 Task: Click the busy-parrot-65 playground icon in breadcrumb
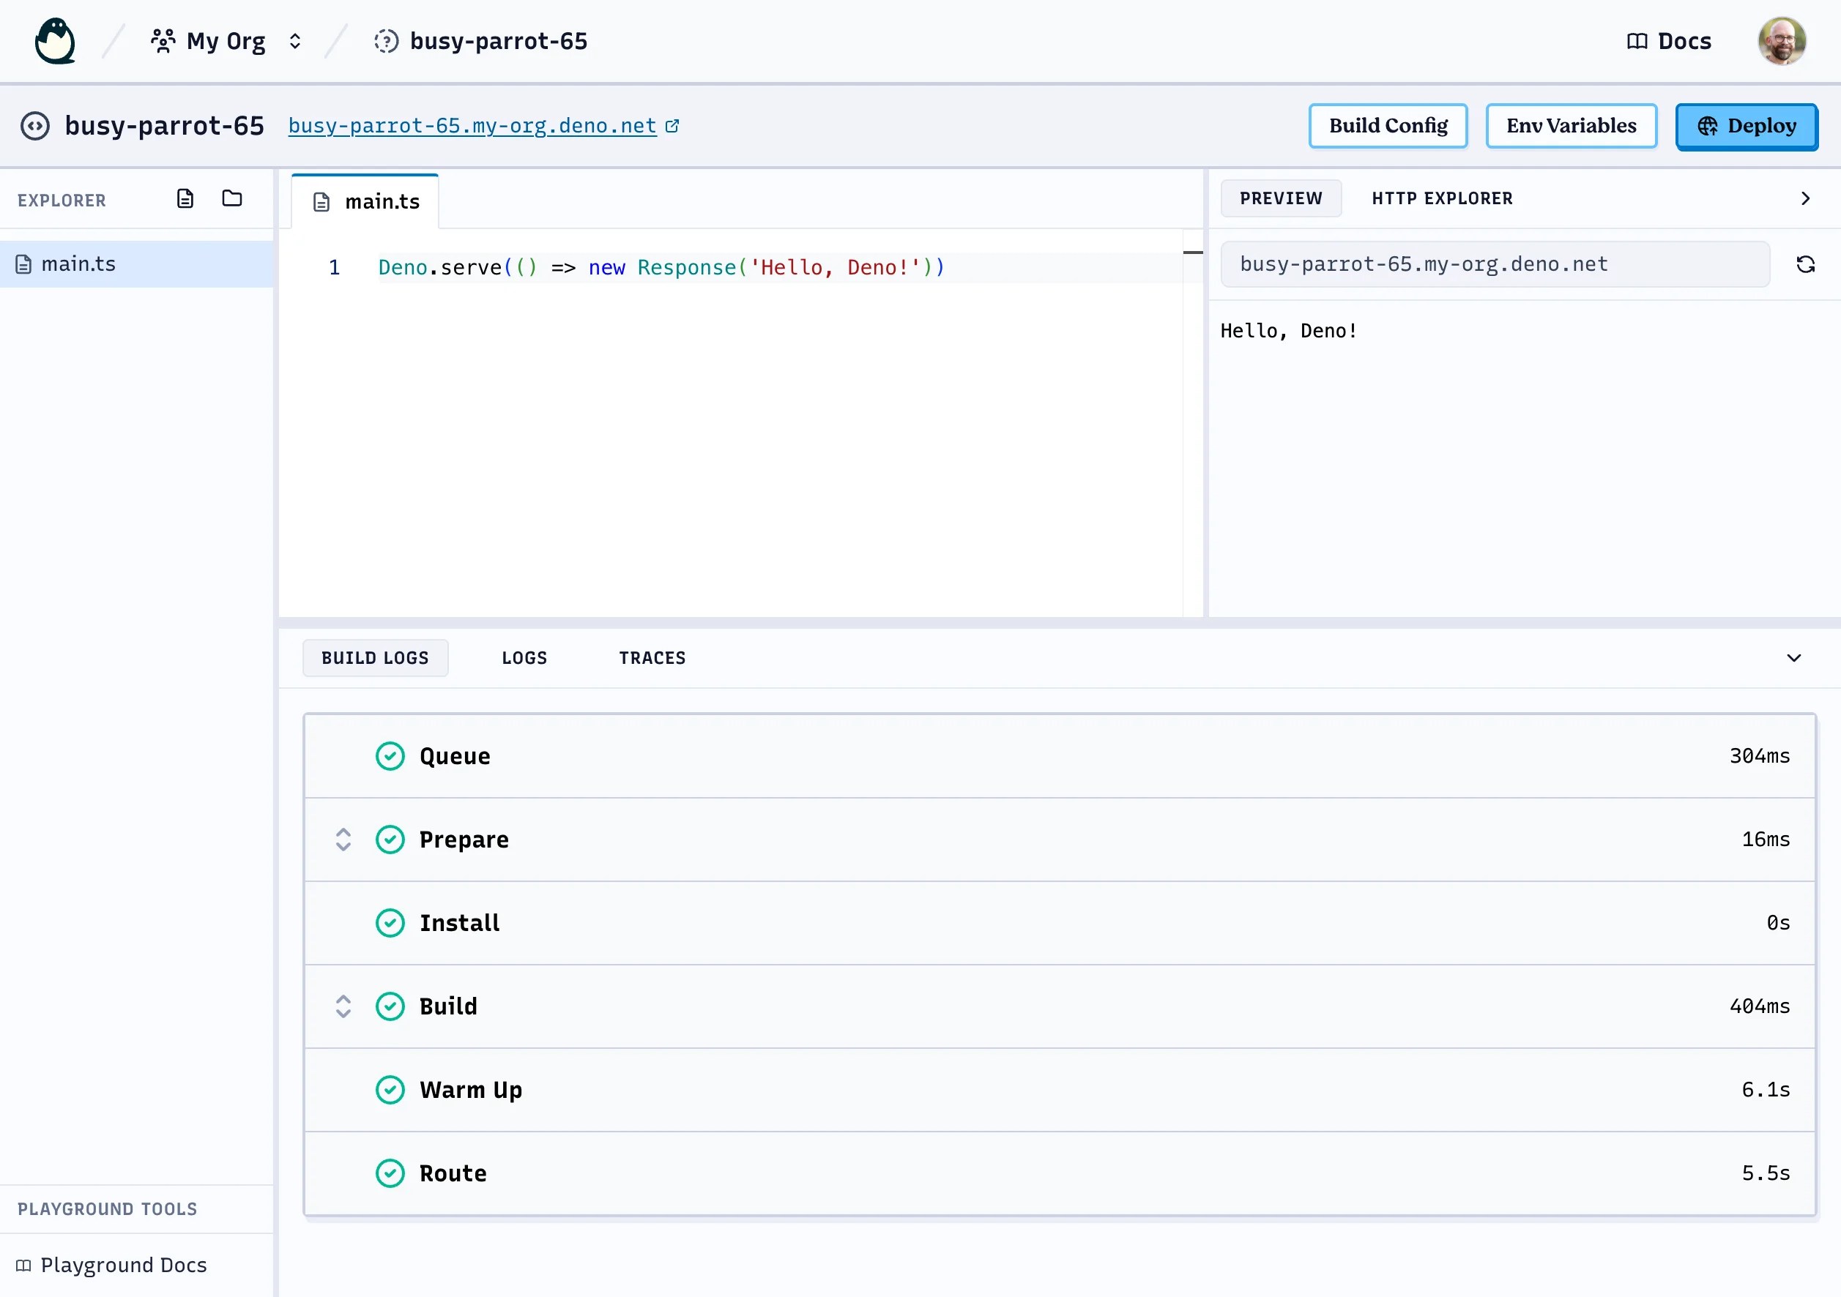click(386, 41)
